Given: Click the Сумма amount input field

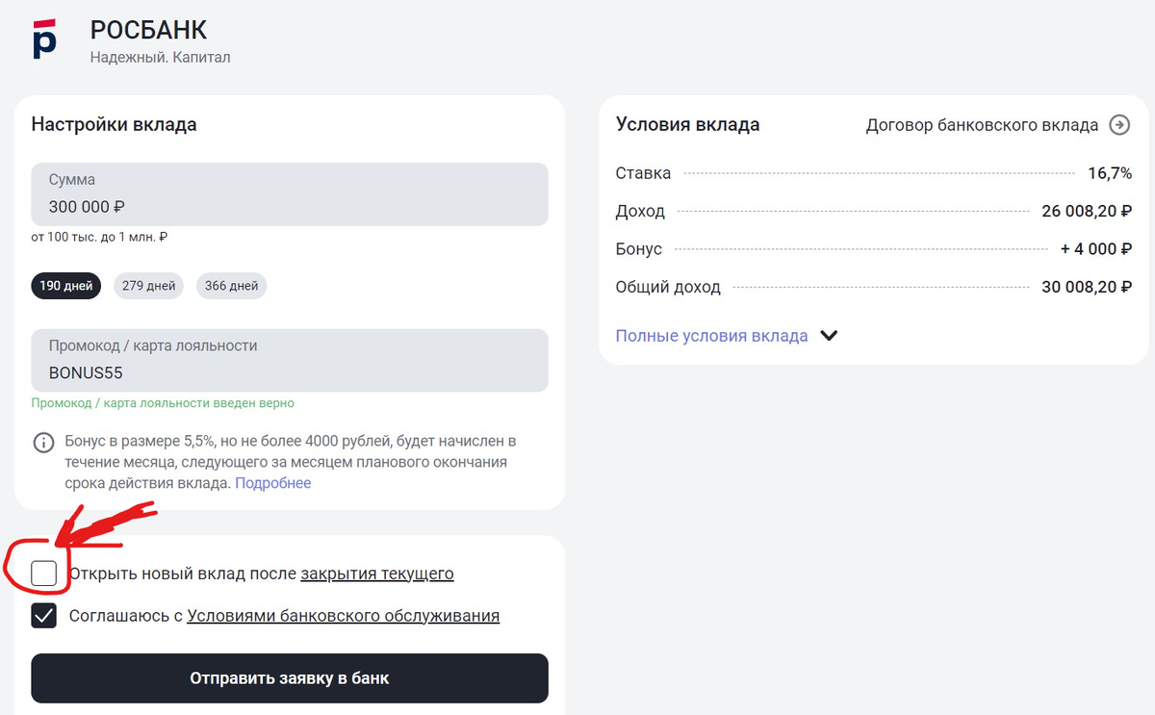Looking at the screenshot, I should pos(290,195).
